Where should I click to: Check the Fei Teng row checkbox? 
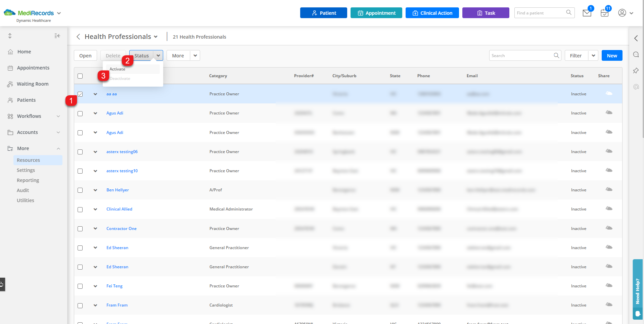pos(80,286)
